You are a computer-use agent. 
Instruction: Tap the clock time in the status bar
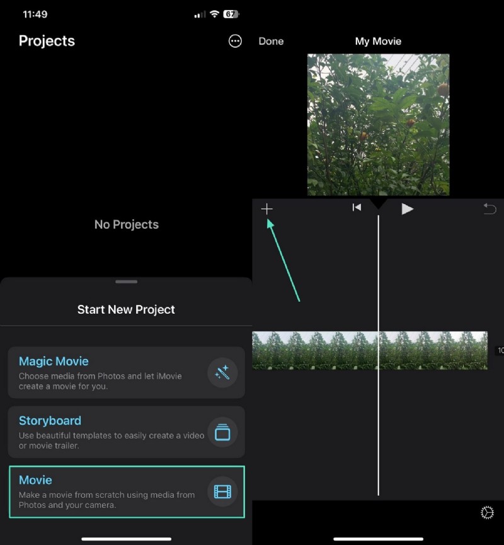35,14
